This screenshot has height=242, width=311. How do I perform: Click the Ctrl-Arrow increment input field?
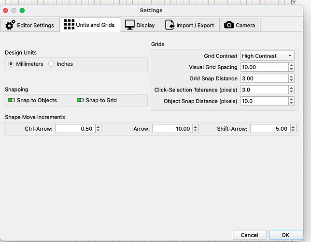click(74, 129)
